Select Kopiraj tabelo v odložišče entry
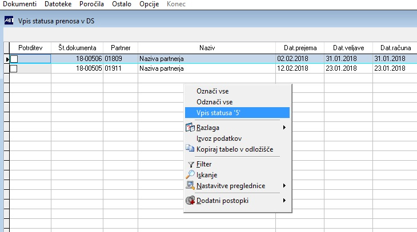This screenshot has width=417, height=232. click(x=237, y=149)
